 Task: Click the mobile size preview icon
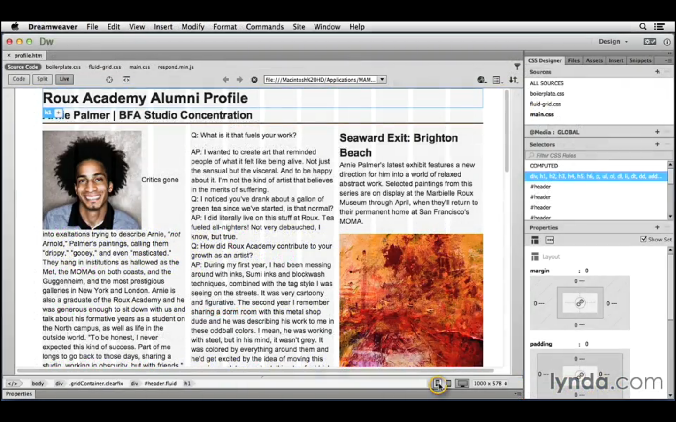pos(438,384)
